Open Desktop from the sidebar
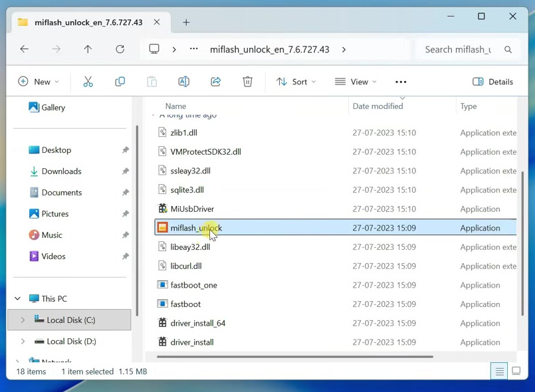The width and height of the screenshot is (535, 392). tap(56, 149)
